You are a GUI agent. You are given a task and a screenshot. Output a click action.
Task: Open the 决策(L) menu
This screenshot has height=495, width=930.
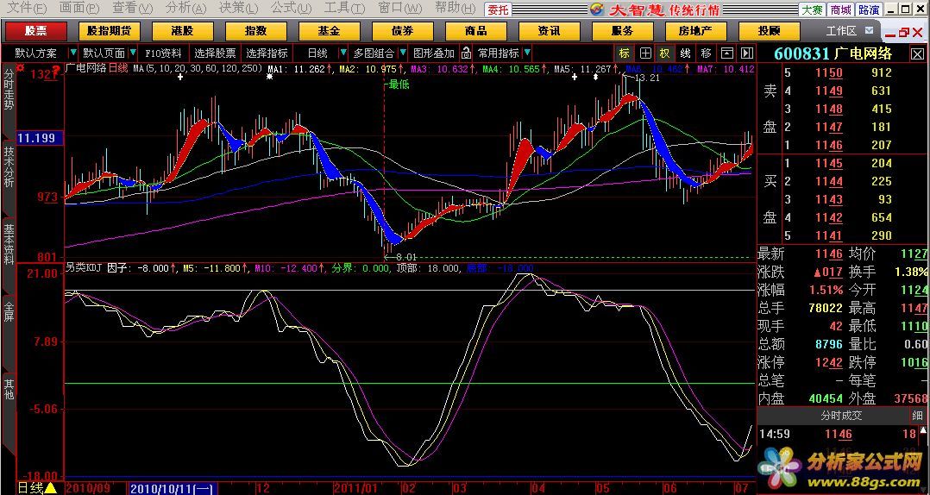click(x=238, y=9)
